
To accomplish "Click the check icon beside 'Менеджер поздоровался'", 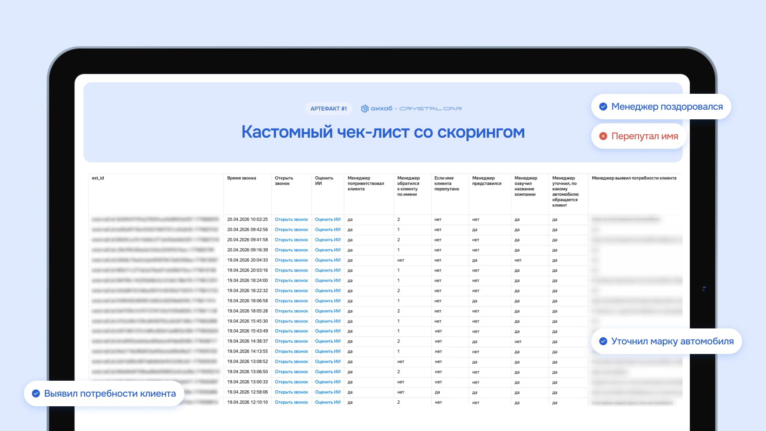I will point(603,107).
